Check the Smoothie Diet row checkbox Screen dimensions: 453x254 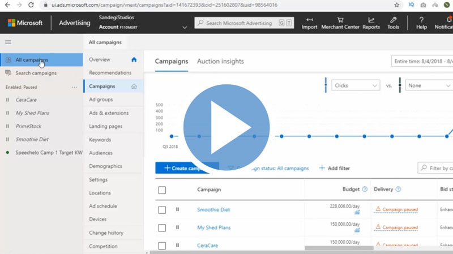(x=162, y=209)
